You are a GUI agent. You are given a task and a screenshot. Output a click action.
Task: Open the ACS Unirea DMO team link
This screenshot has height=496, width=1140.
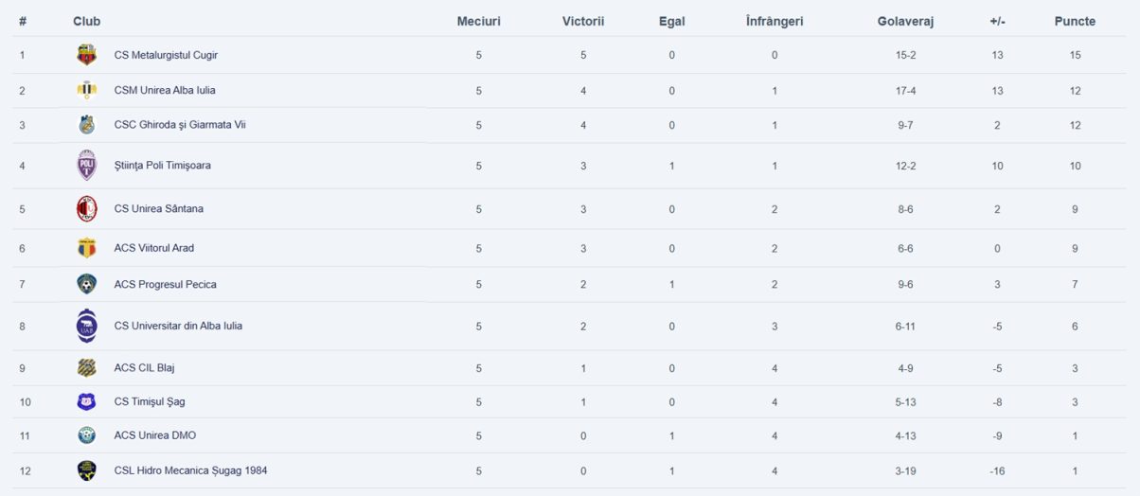[x=155, y=435]
